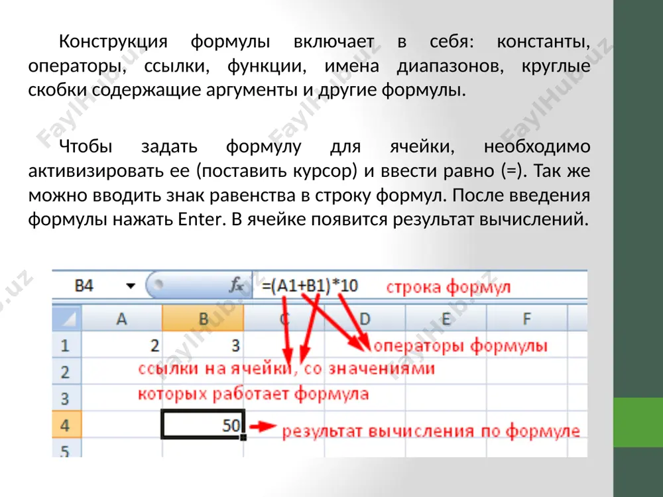Click the formula bar containing =(A1+B1)*10
Image resolution: width=663 pixels, height=497 pixels.
point(420,286)
